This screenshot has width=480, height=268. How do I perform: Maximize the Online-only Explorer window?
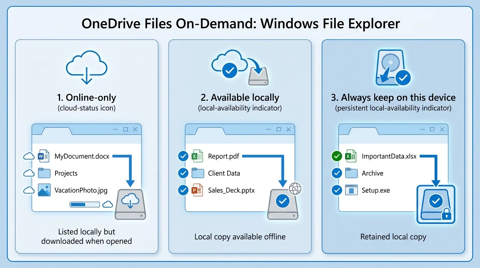[x=126, y=129]
